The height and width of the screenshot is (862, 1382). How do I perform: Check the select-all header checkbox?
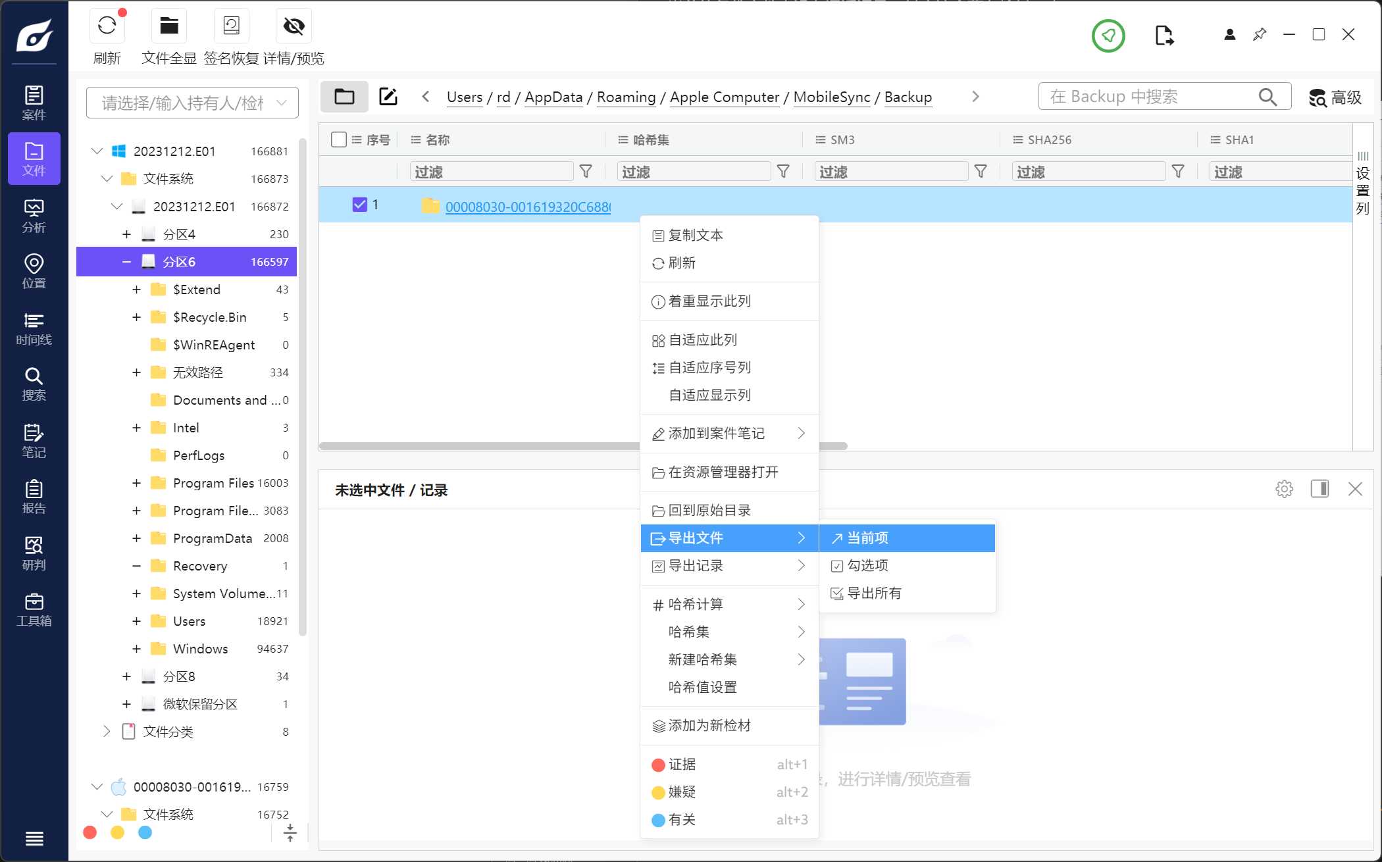339,139
